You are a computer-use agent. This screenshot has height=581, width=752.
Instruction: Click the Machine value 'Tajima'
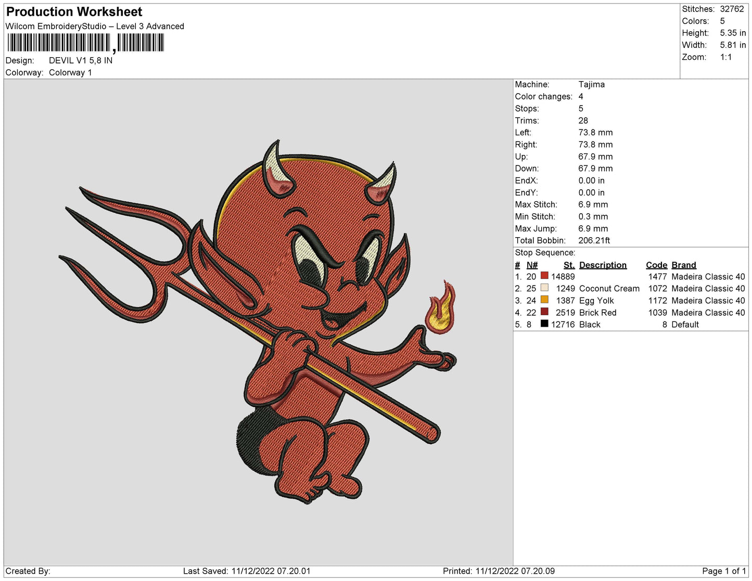point(591,84)
